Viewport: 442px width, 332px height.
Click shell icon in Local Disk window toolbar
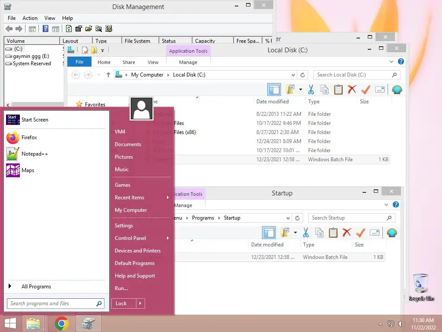[x=397, y=90]
